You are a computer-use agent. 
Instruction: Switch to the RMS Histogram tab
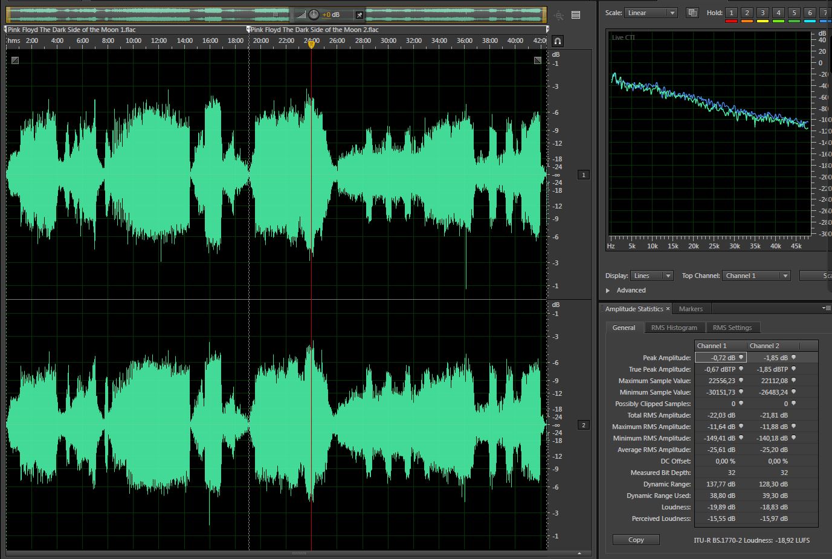674,328
